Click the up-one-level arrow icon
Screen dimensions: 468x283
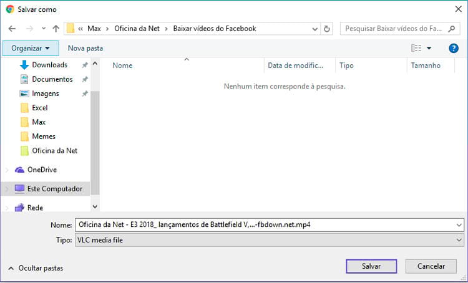[x=56, y=29]
